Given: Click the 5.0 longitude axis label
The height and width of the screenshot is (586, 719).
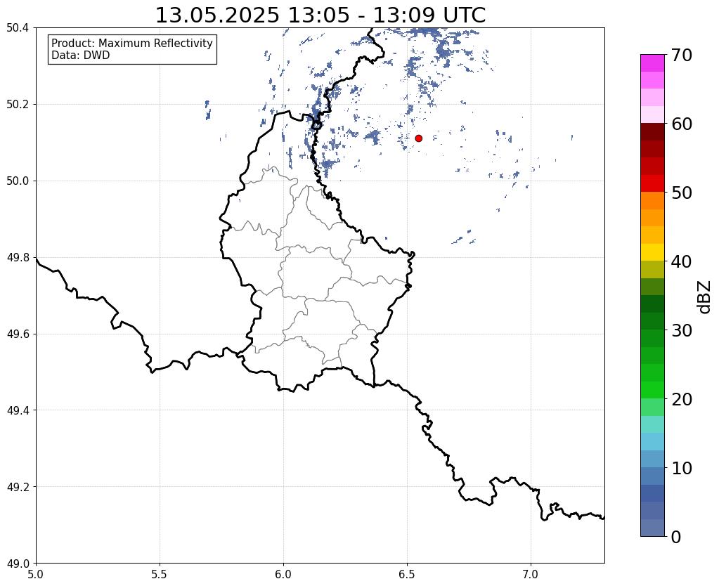Looking at the screenshot, I should tap(36, 574).
